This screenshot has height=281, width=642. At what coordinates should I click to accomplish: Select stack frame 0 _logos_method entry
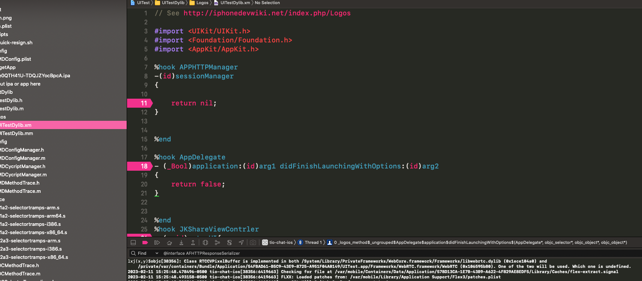477,243
